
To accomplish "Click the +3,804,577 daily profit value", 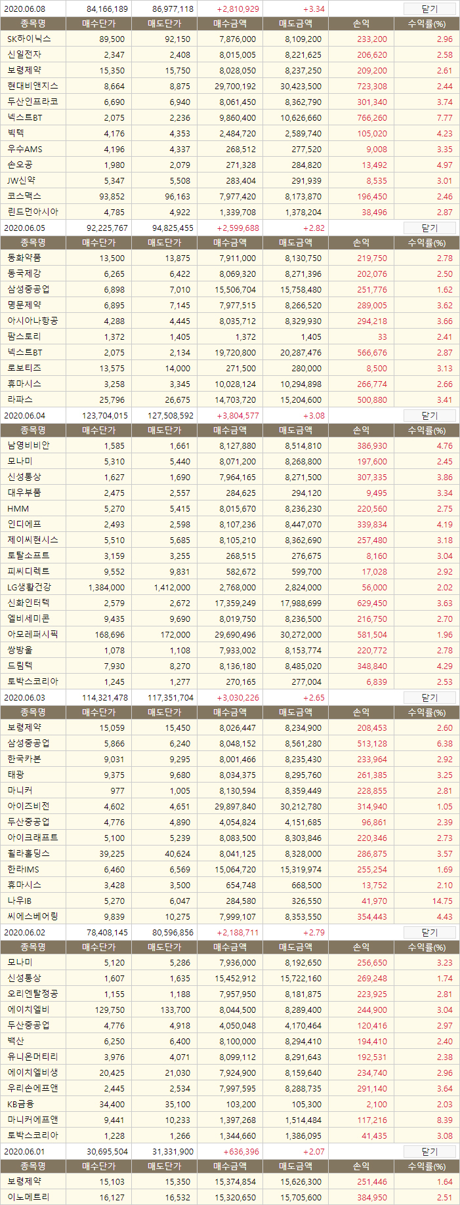I will [238, 416].
